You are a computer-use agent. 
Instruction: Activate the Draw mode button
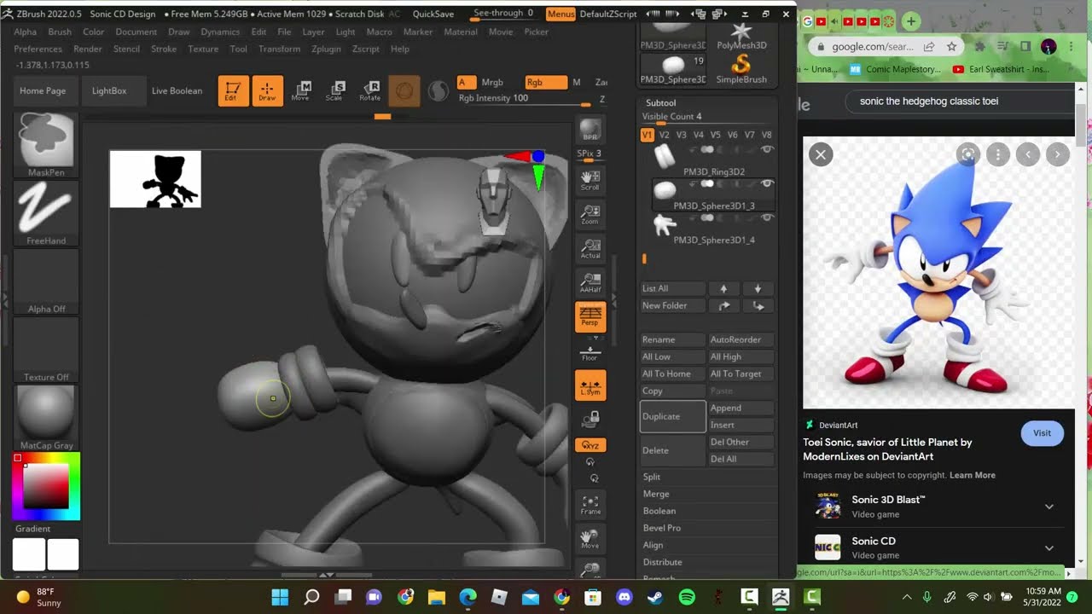267,91
